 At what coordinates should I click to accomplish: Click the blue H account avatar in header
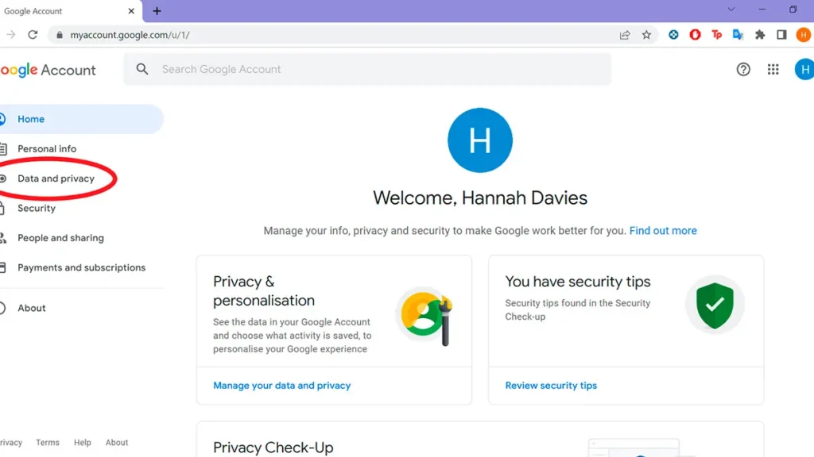point(804,70)
